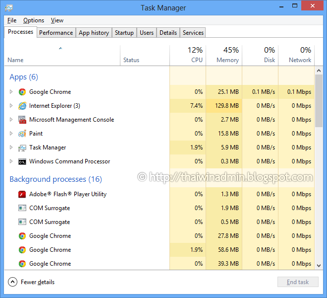Click the Microsoft Management Console toolbox icon
The width and height of the screenshot is (327, 298).
22,120
